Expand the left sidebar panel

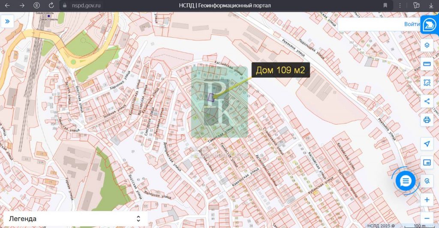tap(7, 21)
